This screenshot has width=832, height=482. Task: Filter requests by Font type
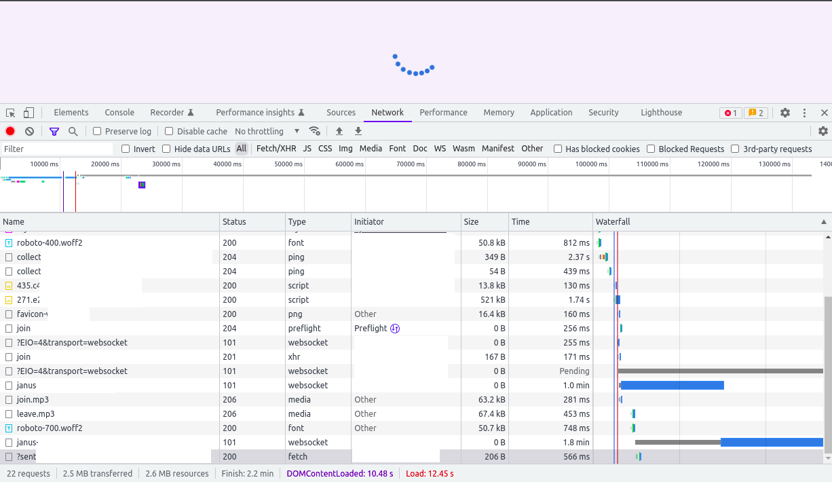[398, 149]
